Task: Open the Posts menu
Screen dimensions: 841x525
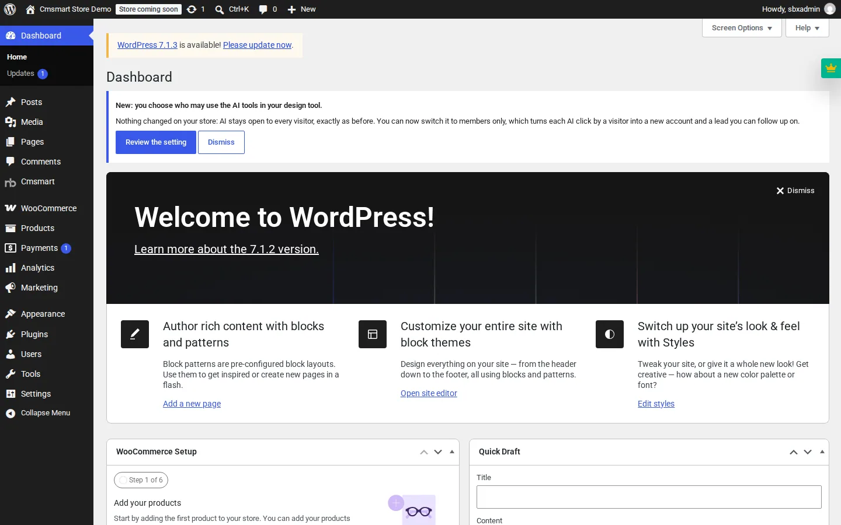Action: click(47, 102)
